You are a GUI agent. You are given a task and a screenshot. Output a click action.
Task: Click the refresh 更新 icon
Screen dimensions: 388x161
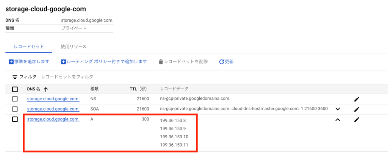[222, 62]
